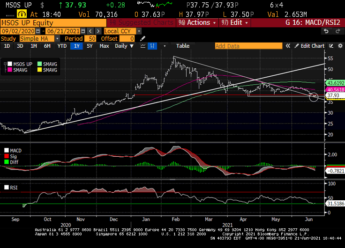Viewport: 345px width, 248px height.
Task: Open the end date calendar picker icon
Action: tap(82, 31)
